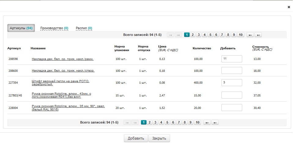
Task: Go to next page in top pagination
Action: click(250, 35)
